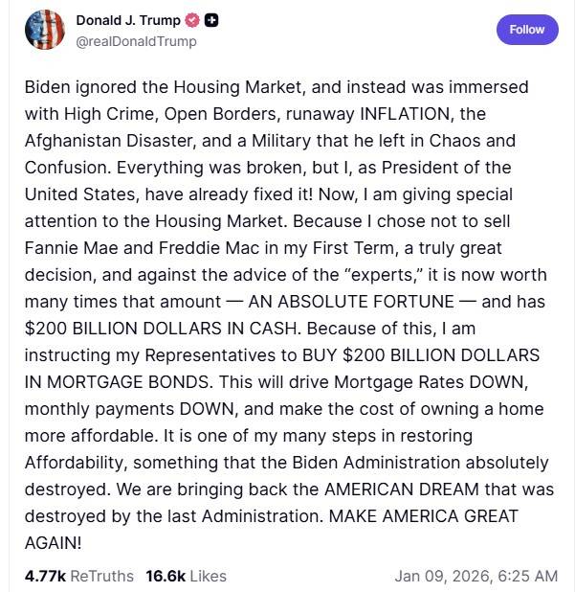Click the Follow button
The image size is (575, 592).
point(526,30)
